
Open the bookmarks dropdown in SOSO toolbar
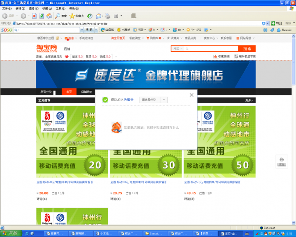pyautogui.click(x=145, y=30)
